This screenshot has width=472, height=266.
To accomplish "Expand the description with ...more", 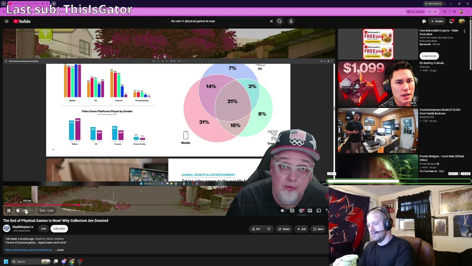I will pyautogui.click(x=60, y=250).
